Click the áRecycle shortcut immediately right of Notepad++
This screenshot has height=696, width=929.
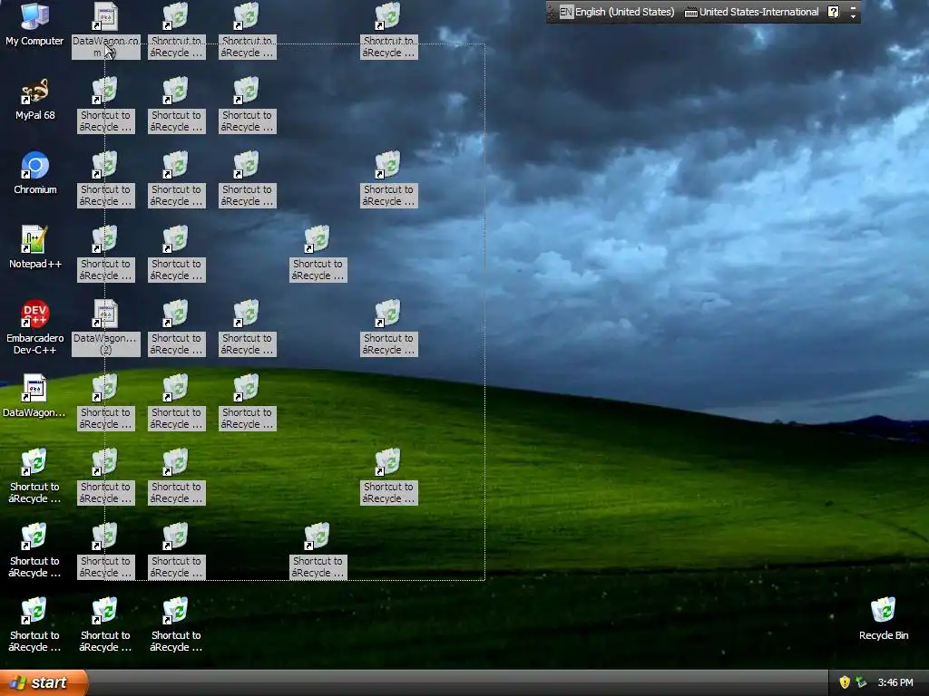pos(105,254)
